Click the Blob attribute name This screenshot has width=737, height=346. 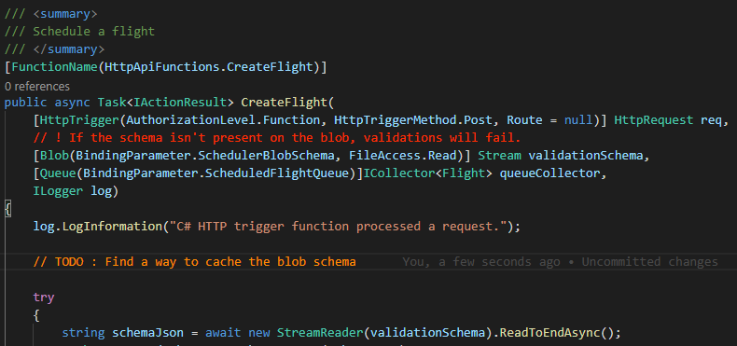(x=54, y=156)
